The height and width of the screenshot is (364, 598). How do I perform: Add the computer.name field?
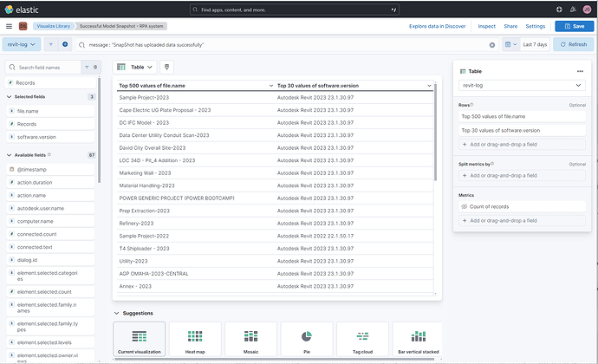click(x=50, y=221)
